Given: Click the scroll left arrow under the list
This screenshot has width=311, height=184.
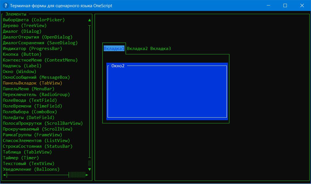Looking at the screenshot, I should (x=4, y=175).
